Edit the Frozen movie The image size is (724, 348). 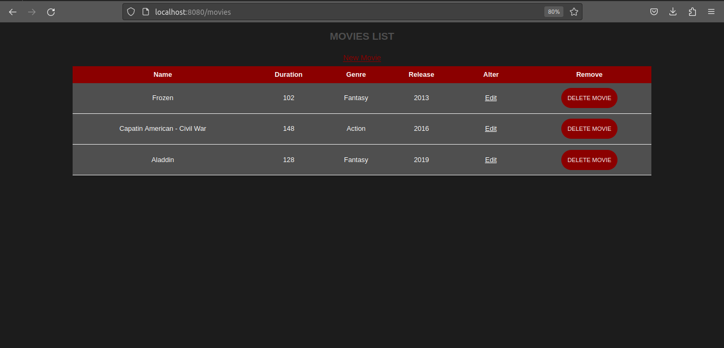coord(491,98)
